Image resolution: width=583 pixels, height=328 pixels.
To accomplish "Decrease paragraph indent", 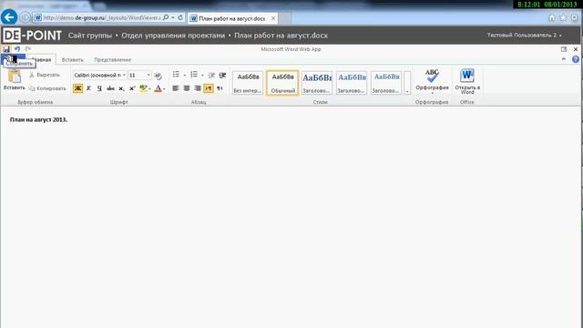I will (x=211, y=75).
